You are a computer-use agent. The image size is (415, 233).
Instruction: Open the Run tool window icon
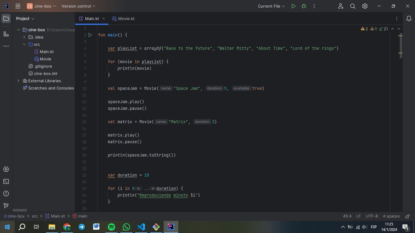pyautogui.click(x=6, y=169)
